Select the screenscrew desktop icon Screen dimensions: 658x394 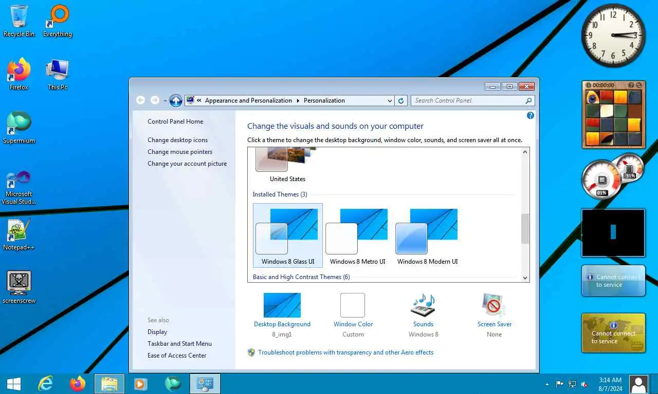19,288
